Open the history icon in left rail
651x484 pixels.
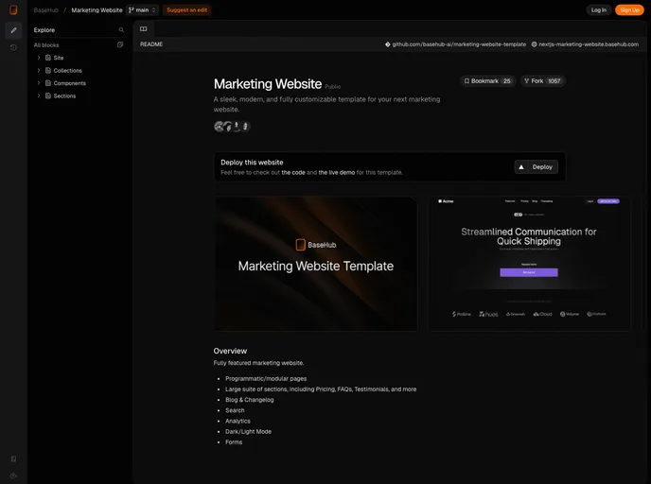pos(13,47)
